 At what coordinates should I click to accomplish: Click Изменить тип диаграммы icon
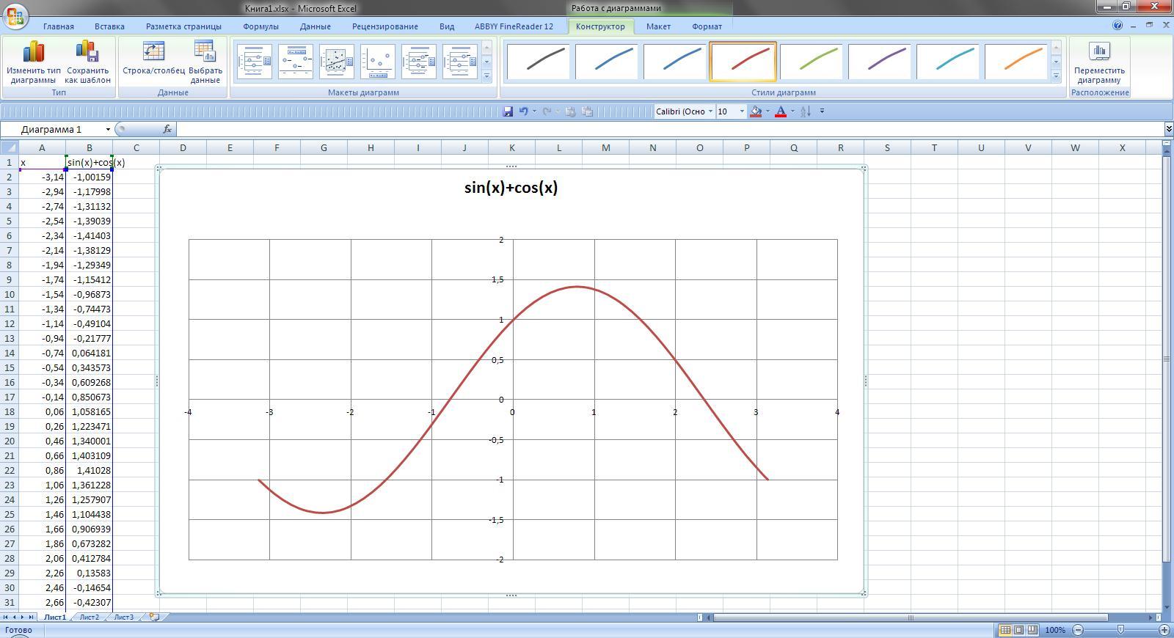pyautogui.click(x=34, y=51)
